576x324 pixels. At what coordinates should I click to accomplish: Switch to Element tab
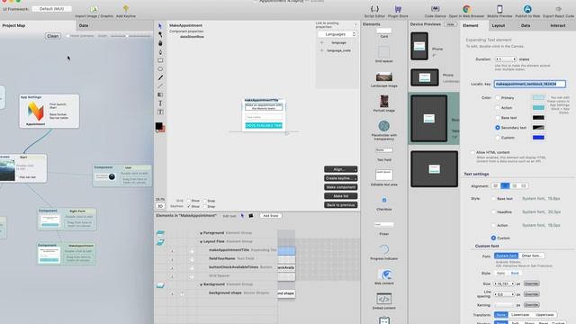click(x=470, y=26)
